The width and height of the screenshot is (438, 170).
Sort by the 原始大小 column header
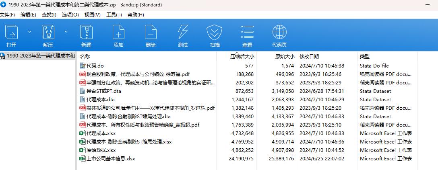click(x=285, y=56)
